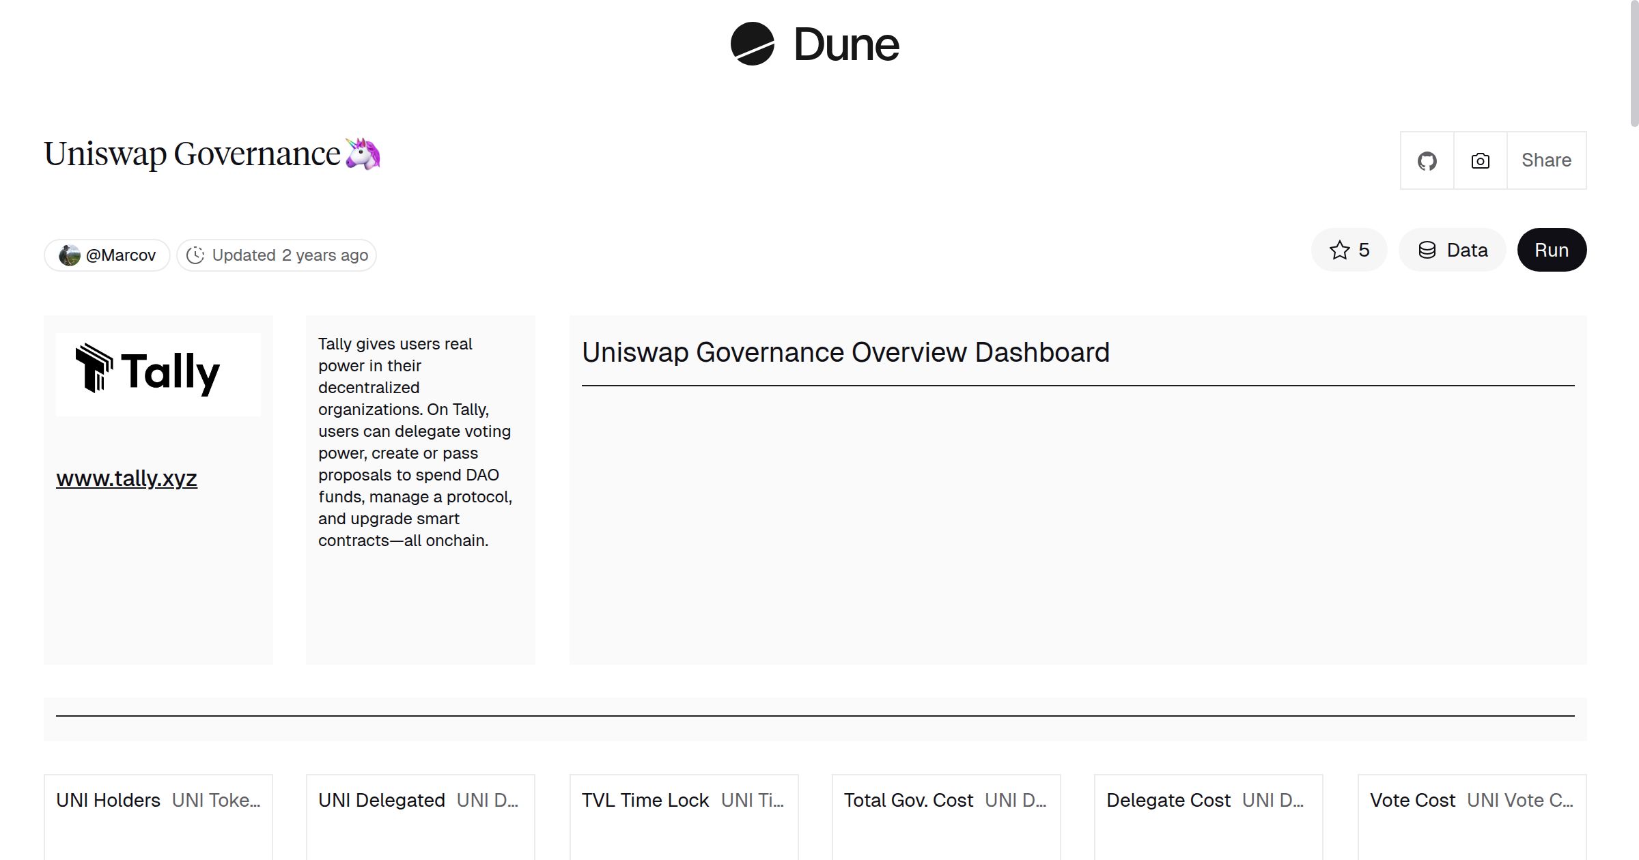The height and width of the screenshot is (860, 1639).
Task: Click the Share button
Action: [x=1546, y=160]
